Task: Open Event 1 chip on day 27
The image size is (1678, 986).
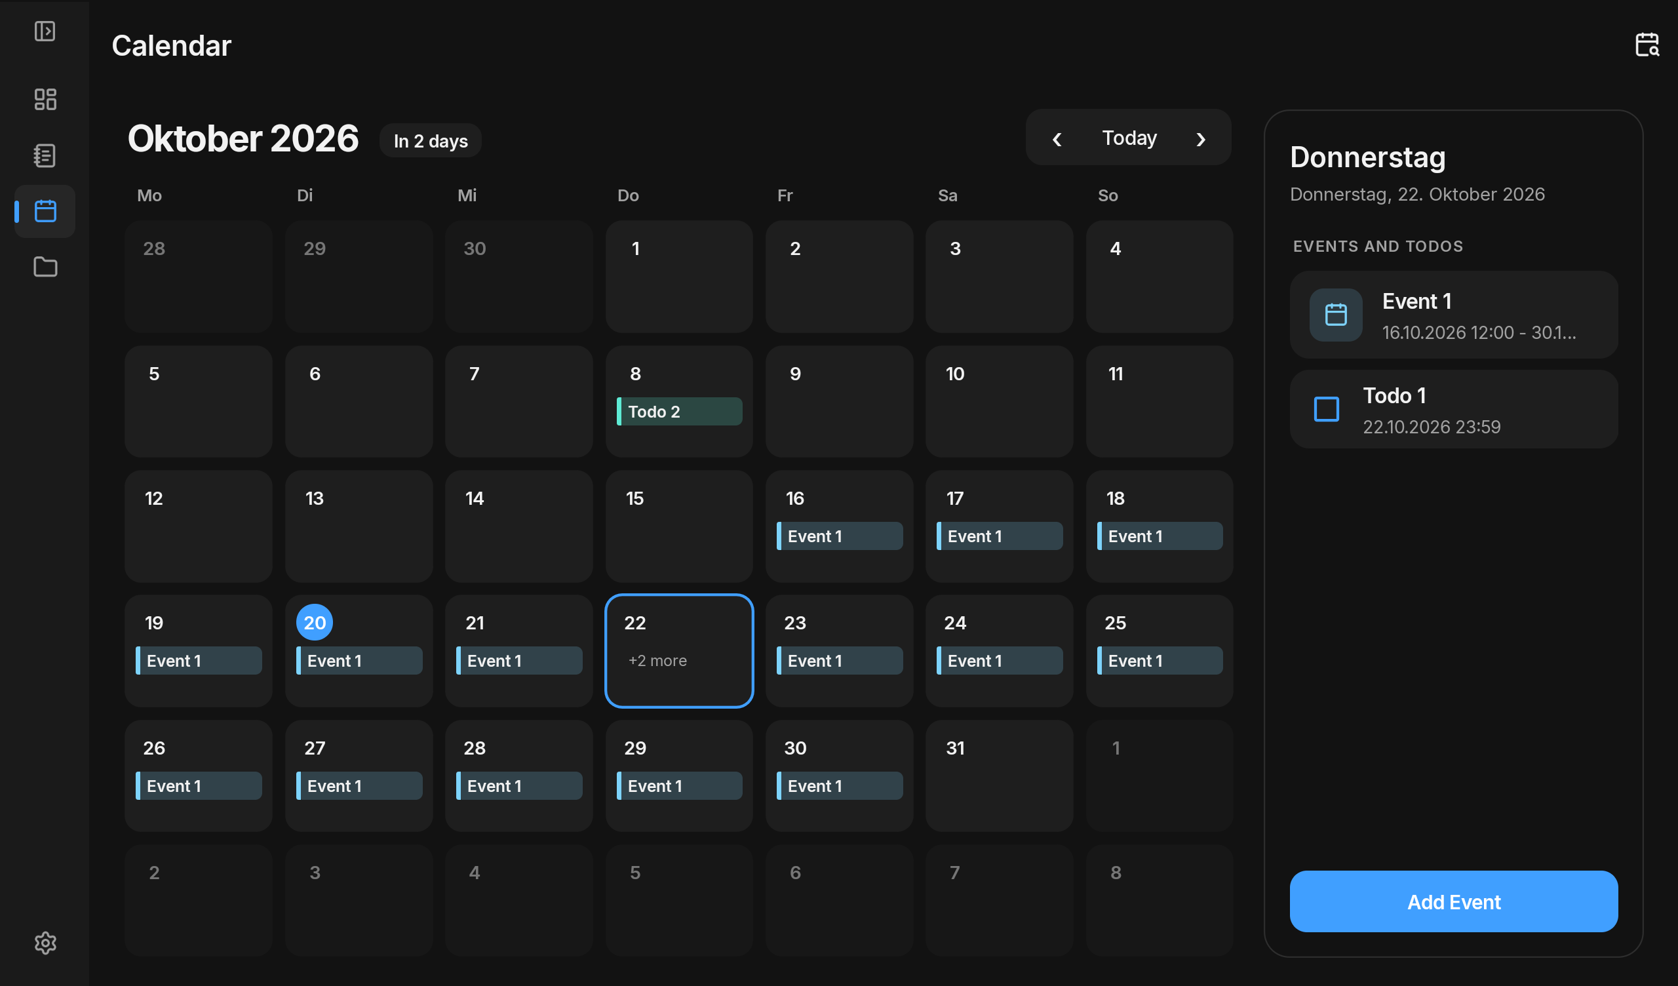Action: [359, 786]
